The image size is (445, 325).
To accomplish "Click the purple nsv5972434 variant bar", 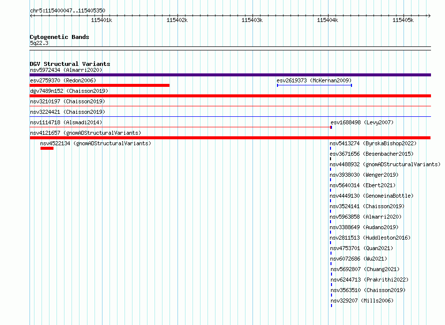I will tap(230, 75).
